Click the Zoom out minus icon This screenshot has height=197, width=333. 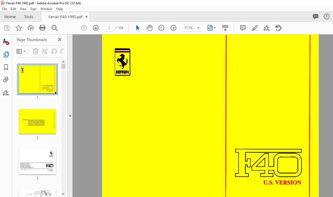tap(161, 28)
